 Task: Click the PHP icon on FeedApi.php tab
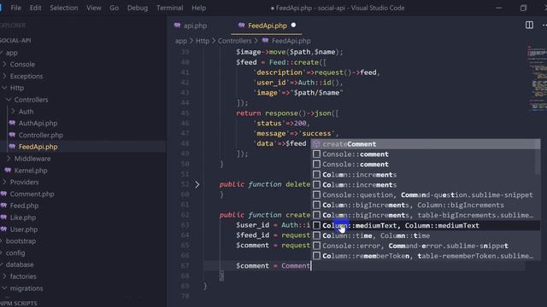241,26
